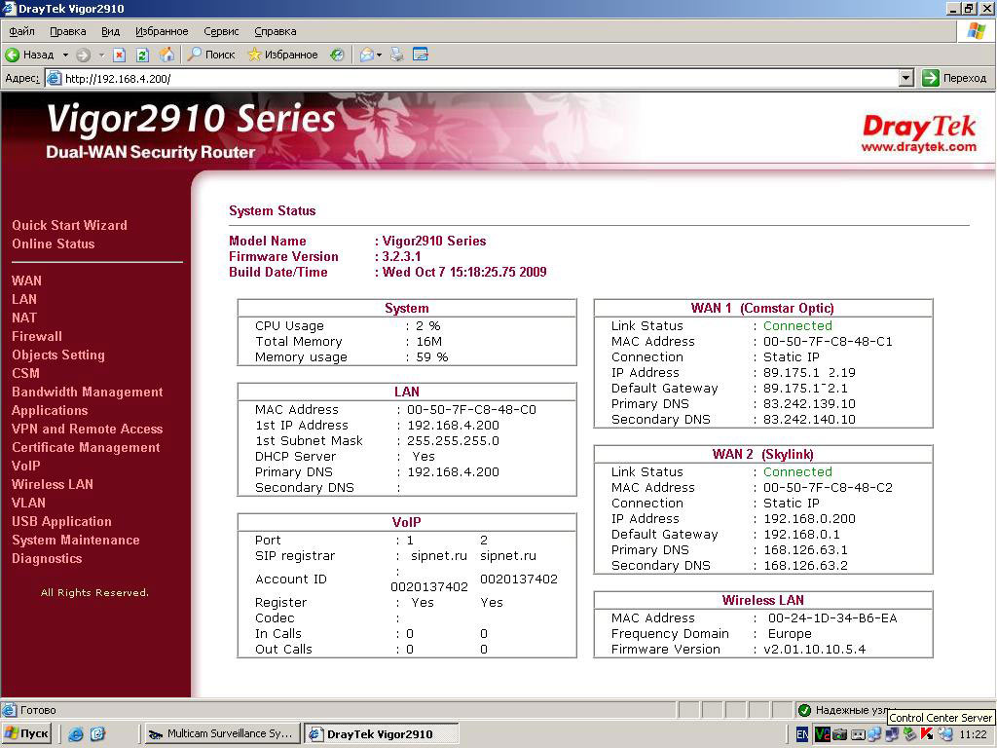Open Certificate Management section
The height and width of the screenshot is (748, 997).
[86, 447]
